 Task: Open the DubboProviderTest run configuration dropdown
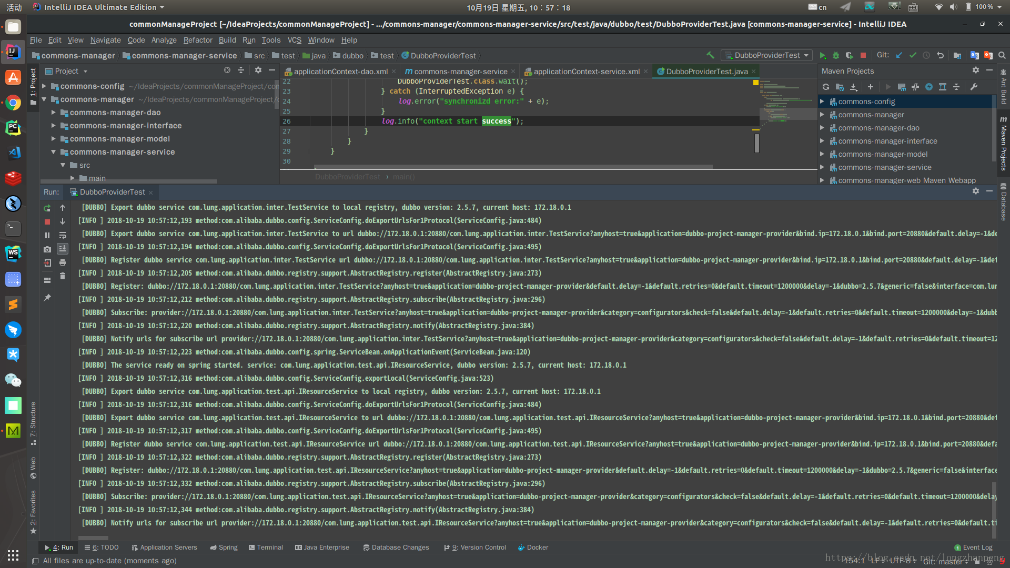(767, 55)
